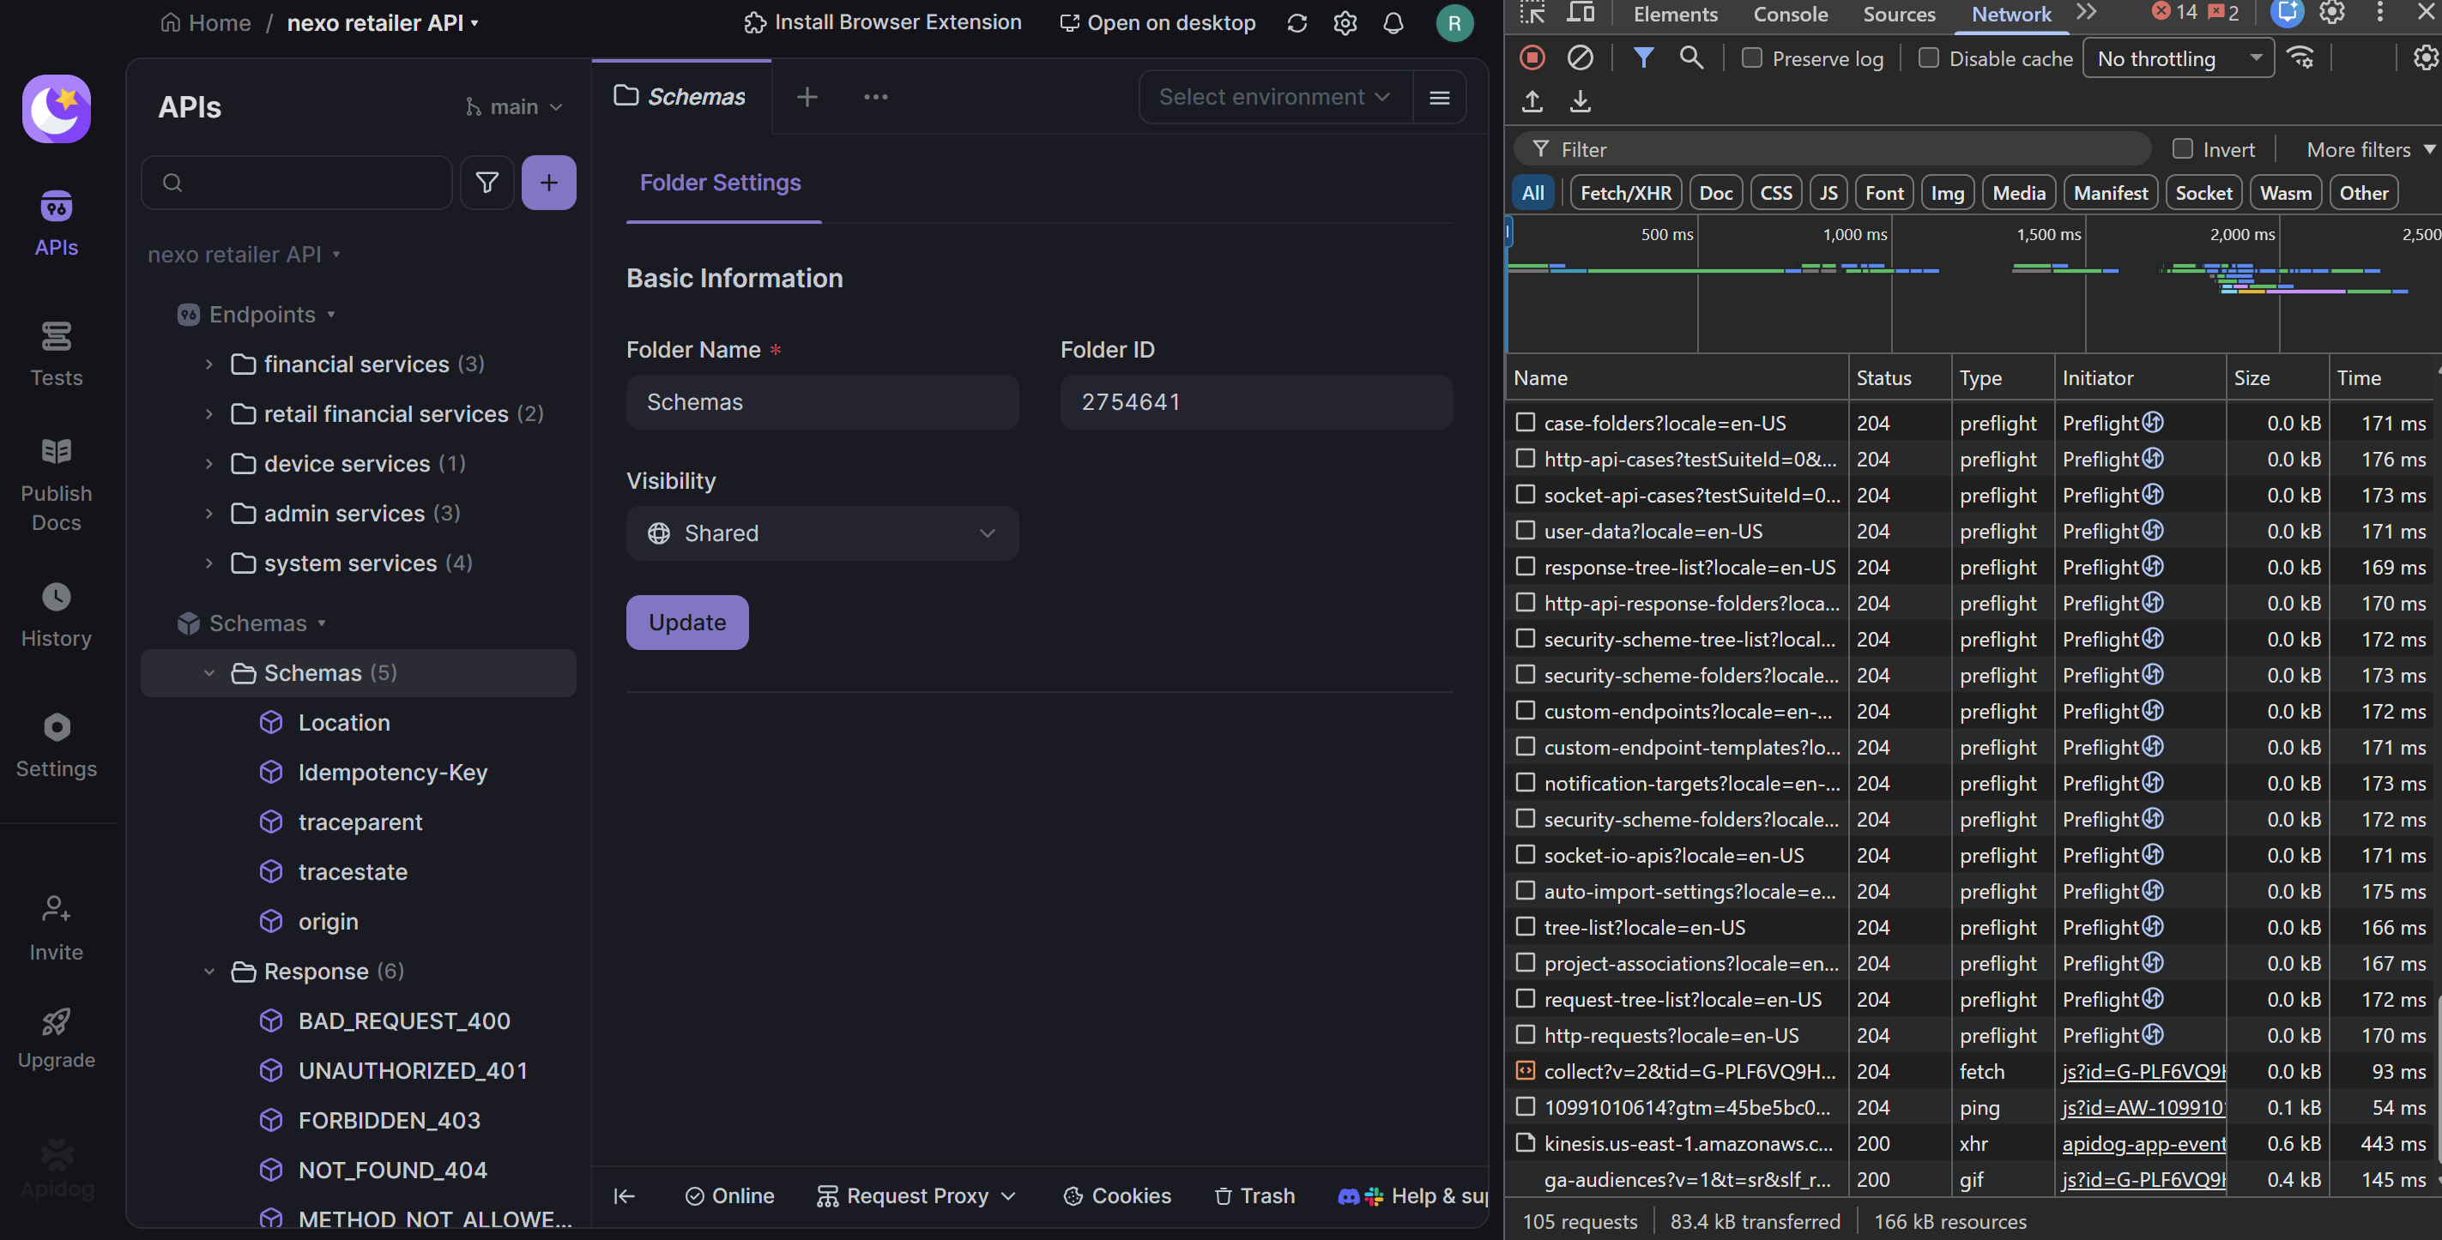
Task: Open the History sidebar panel
Action: (56, 615)
